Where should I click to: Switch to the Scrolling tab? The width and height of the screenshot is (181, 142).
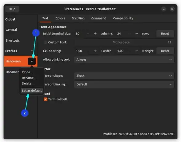(x=78, y=18)
